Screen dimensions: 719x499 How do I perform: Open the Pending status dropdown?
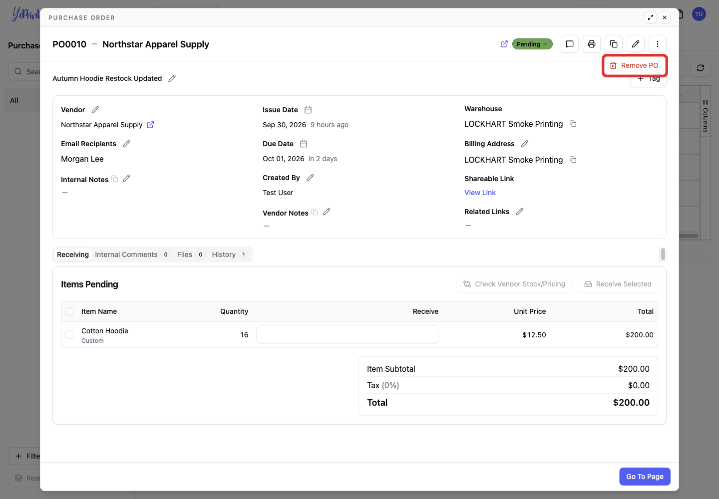532,44
